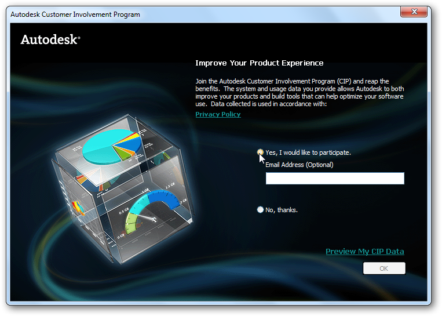The height and width of the screenshot is (316, 442).
Task: Click the Email Address input field
Action: pos(335,179)
